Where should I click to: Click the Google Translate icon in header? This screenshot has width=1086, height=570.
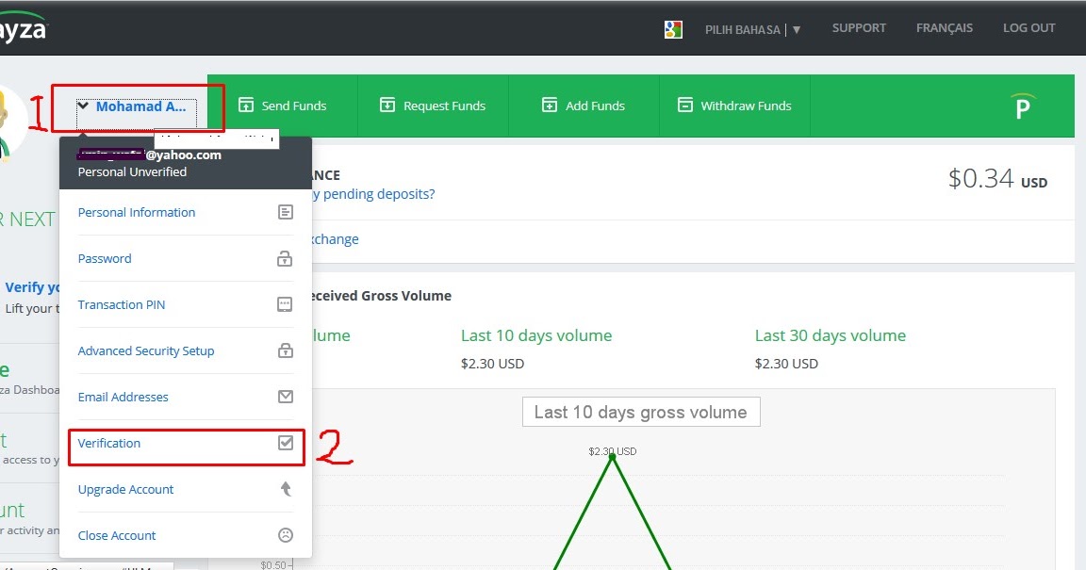673,29
